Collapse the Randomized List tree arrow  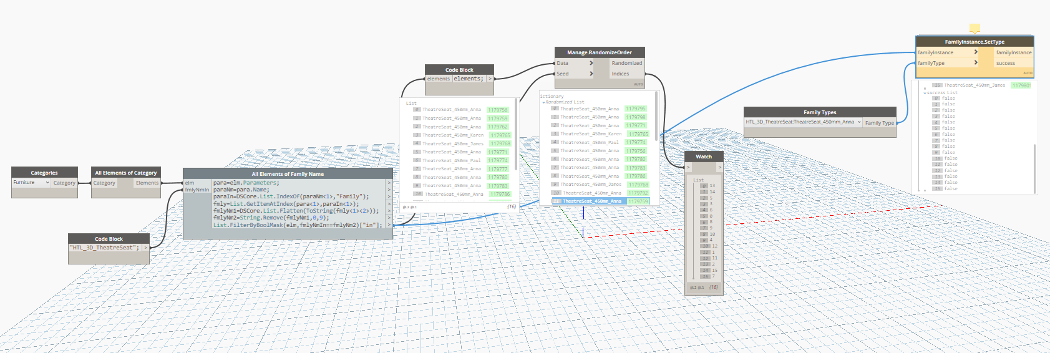543,102
